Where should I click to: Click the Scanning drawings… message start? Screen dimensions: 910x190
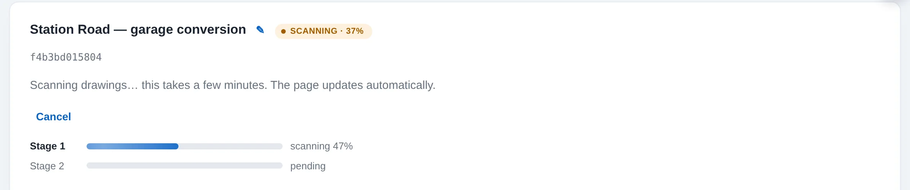(84, 85)
